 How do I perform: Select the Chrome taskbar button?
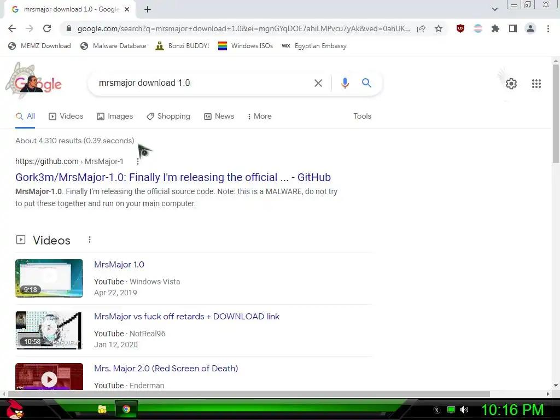click(126, 409)
